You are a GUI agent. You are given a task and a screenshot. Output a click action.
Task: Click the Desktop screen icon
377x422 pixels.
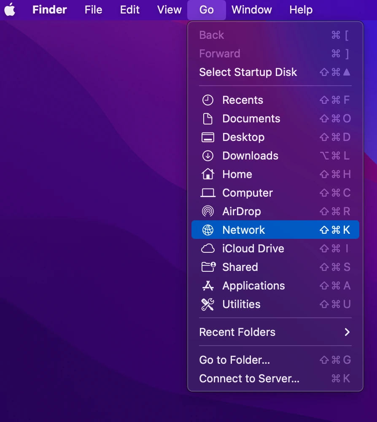(x=207, y=137)
